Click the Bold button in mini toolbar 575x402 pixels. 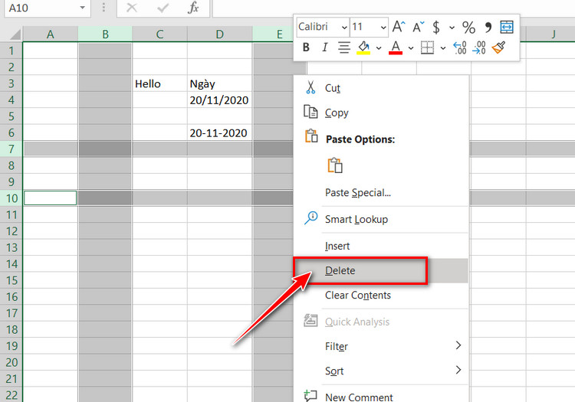(x=306, y=47)
